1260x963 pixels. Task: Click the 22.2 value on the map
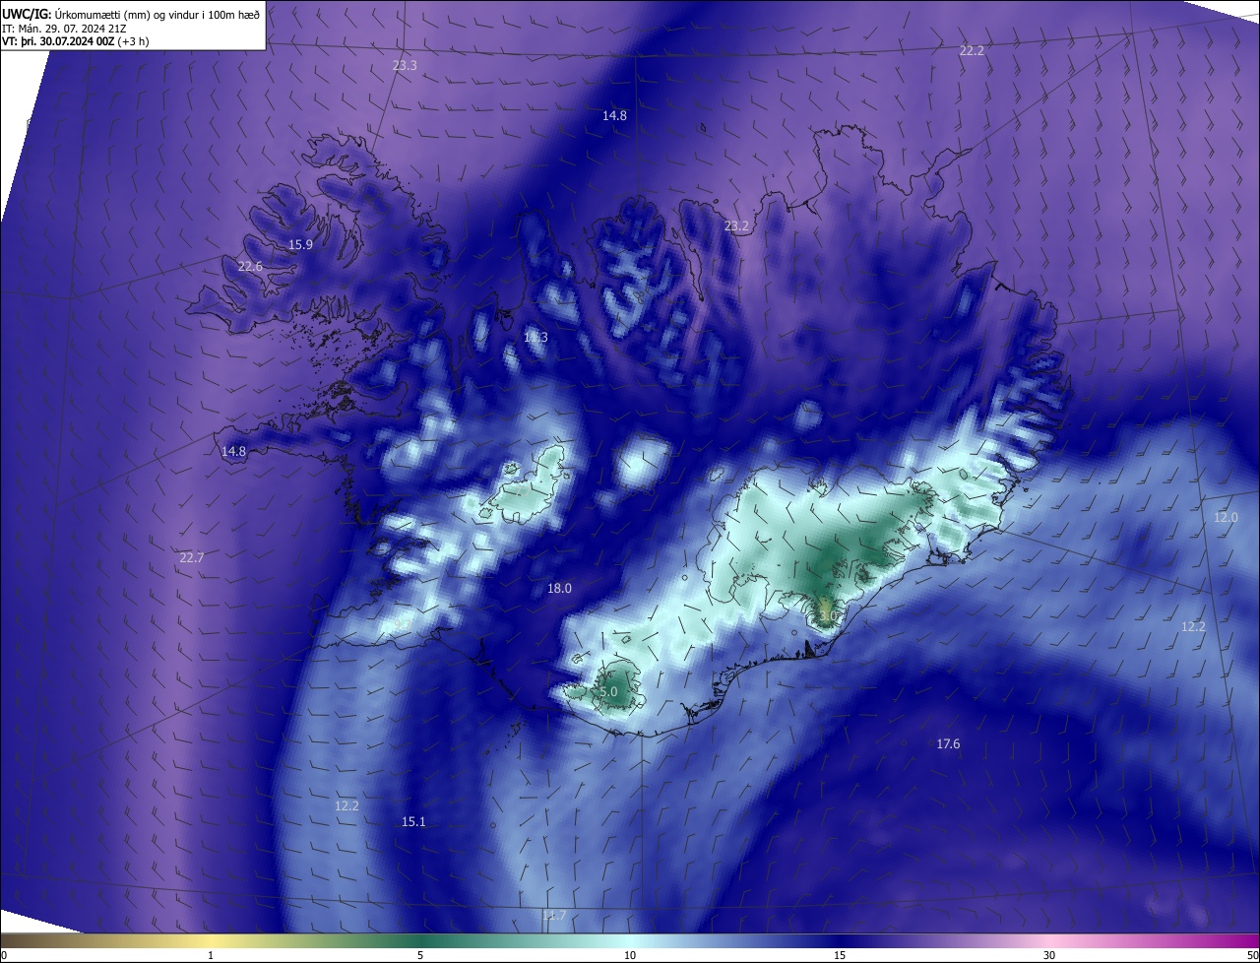[x=972, y=50]
